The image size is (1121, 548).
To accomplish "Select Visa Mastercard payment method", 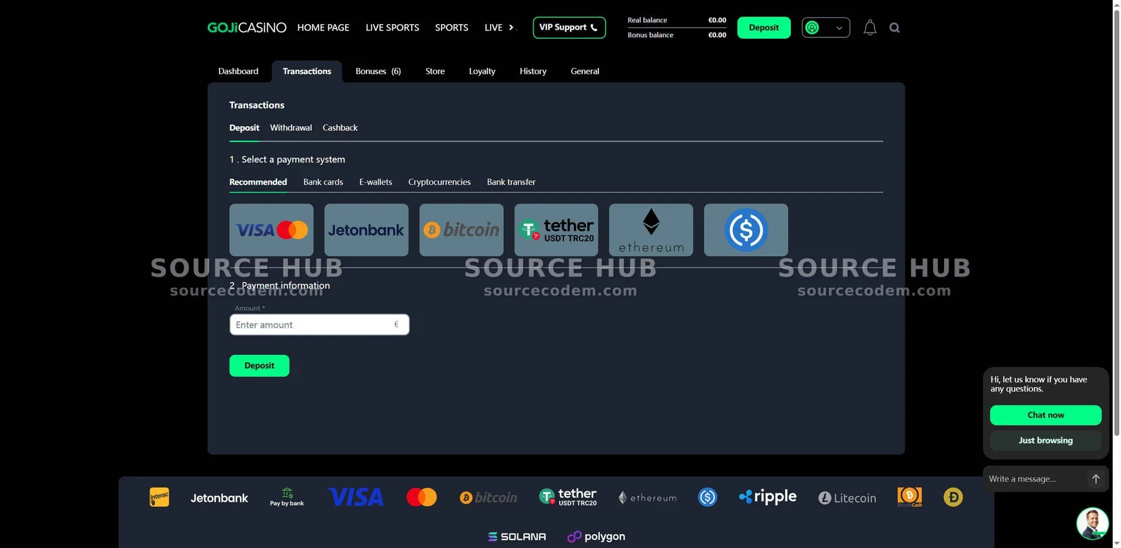I will [272, 230].
